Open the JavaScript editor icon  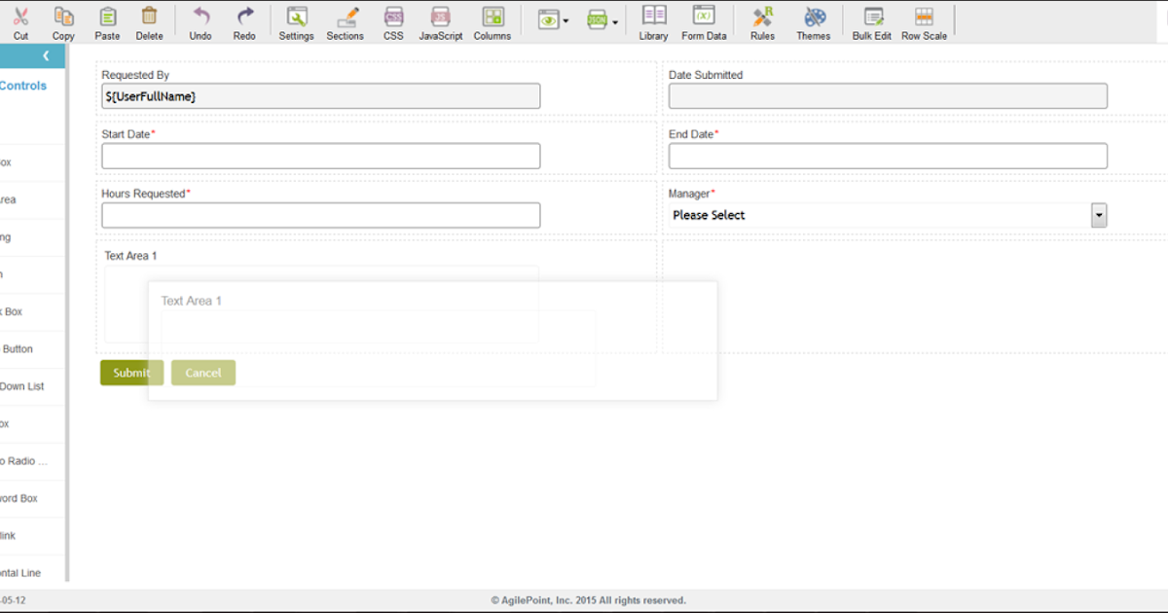tap(440, 21)
